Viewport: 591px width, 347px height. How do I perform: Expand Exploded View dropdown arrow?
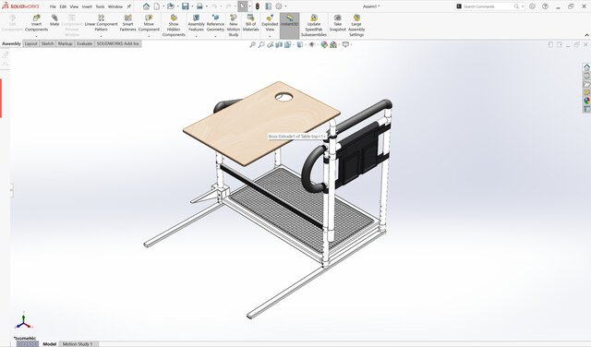[270, 36]
